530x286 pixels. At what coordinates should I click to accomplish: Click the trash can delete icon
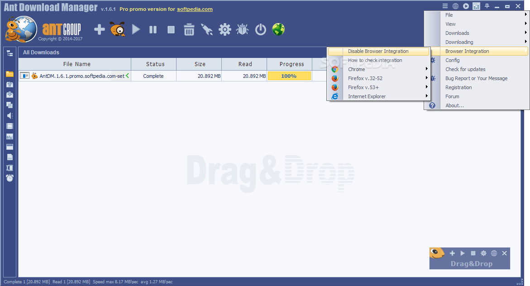[x=189, y=29]
